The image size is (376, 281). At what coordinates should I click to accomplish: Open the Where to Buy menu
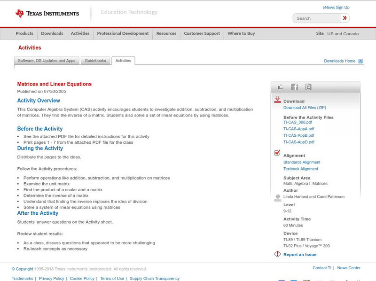pyautogui.click(x=241, y=33)
